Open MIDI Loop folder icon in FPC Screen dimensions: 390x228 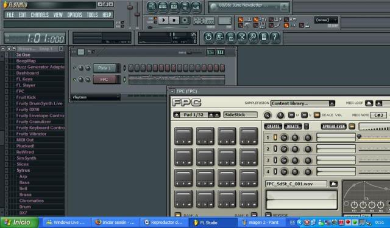click(x=369, y=103)
